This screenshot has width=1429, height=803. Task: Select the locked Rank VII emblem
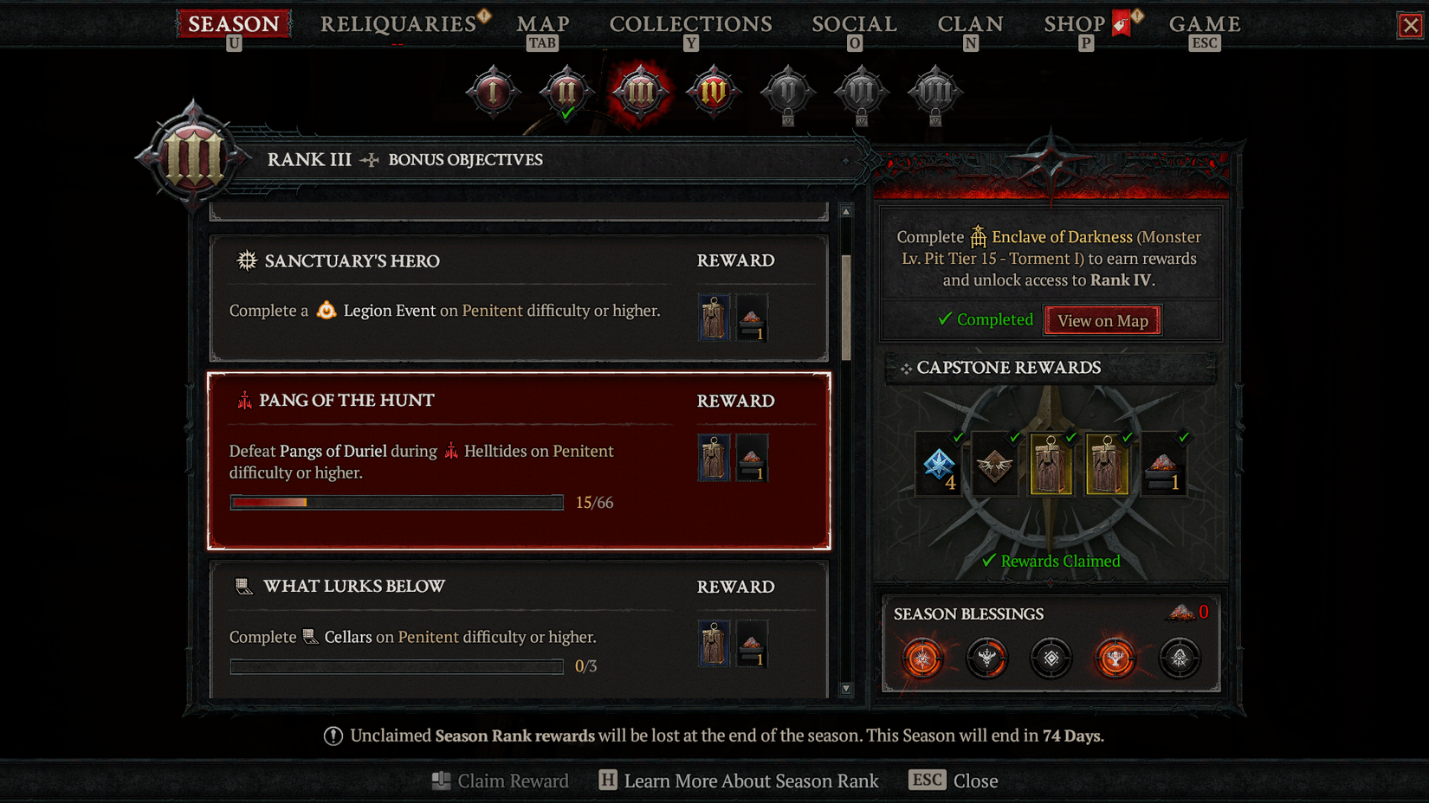click(x=934, y=93)
